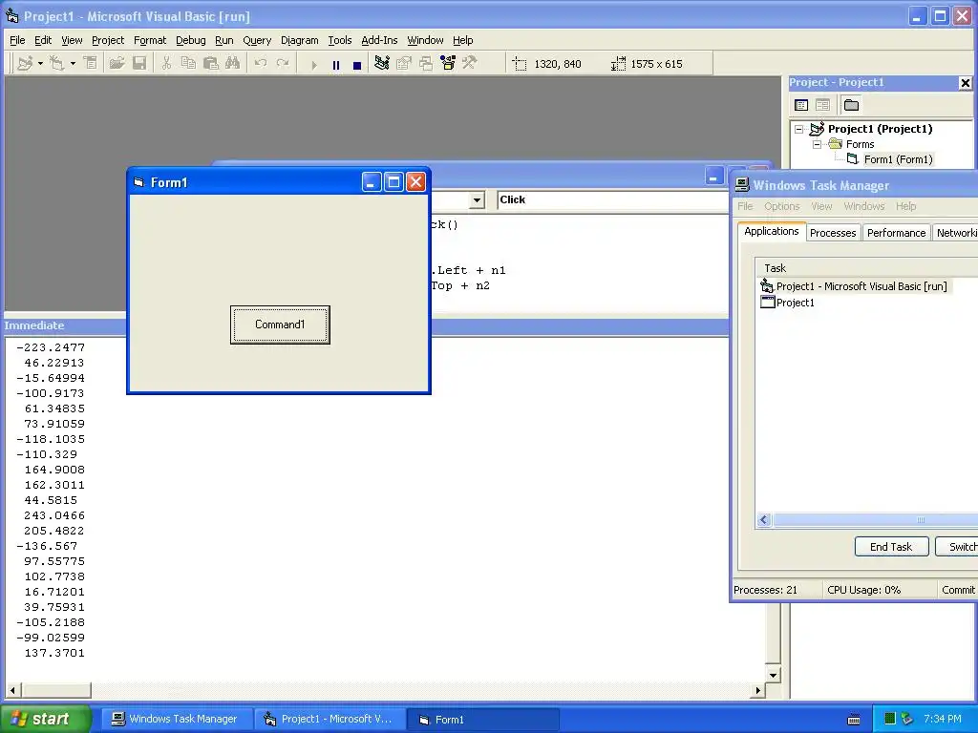Open the Project menu
Screen dimensions: 978x733
[x=108, y=40]
